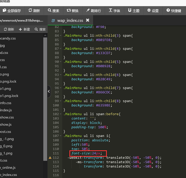Open the 字体 font settings
186x178 pixels.
tap(114, 11)
